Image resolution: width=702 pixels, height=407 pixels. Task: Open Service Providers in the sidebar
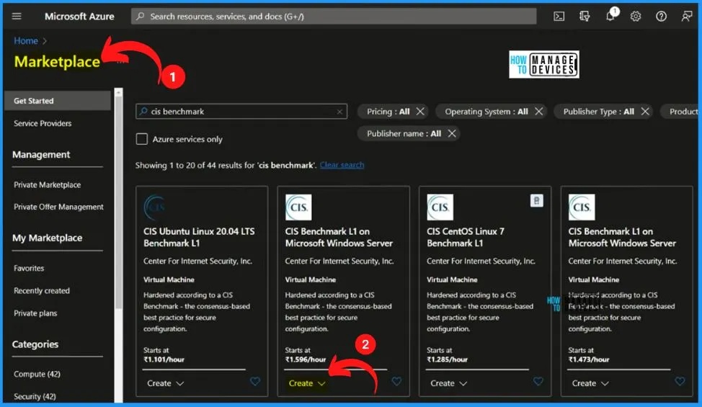pyautogui.click(x=43, y=123)
